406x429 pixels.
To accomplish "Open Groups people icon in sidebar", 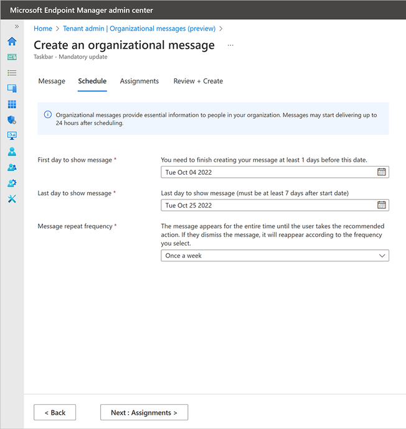I will click(x=12, y=167).
